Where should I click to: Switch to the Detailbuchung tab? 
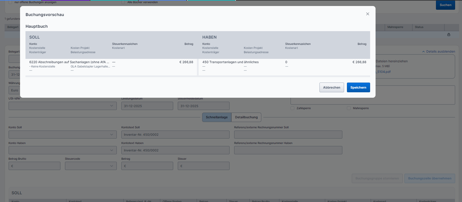246,117
